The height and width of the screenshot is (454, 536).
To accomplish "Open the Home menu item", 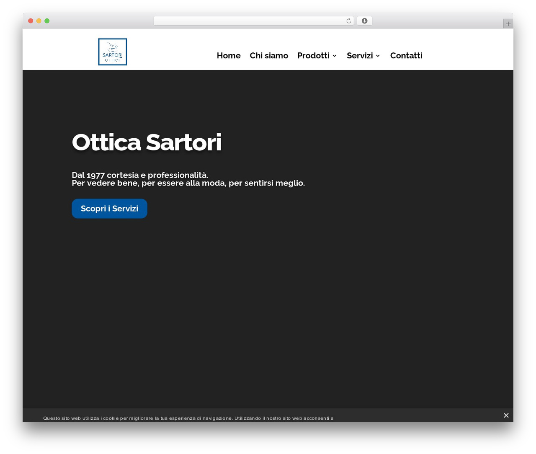I will tap(229, 55).
